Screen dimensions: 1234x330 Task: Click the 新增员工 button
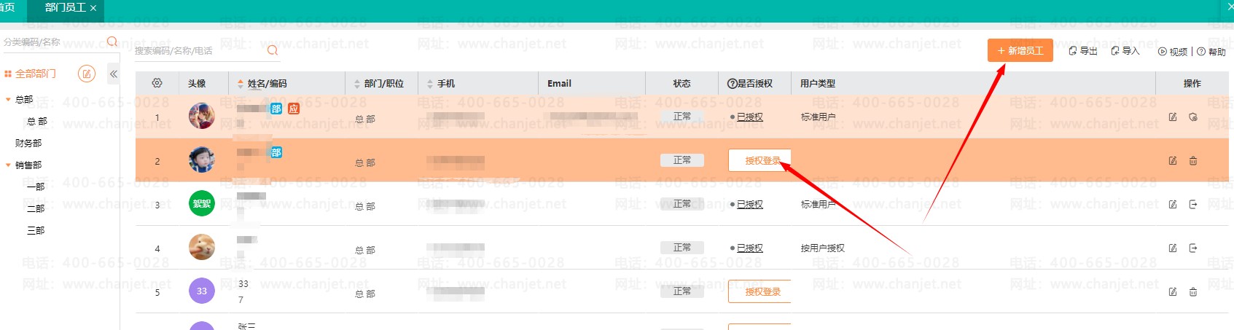click(x=1020, y=50)
